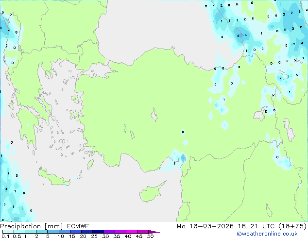Click the '18..21 UTC' time range text

257,226
